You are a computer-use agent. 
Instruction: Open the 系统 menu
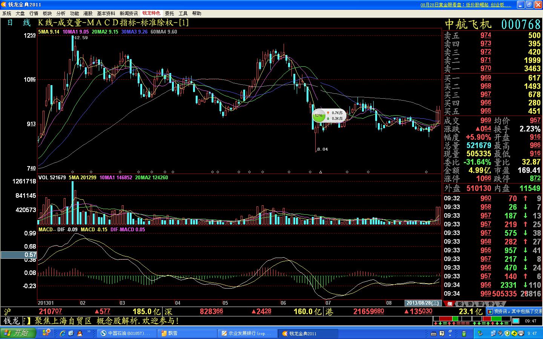pyautogui.click(x=7, y=13)
